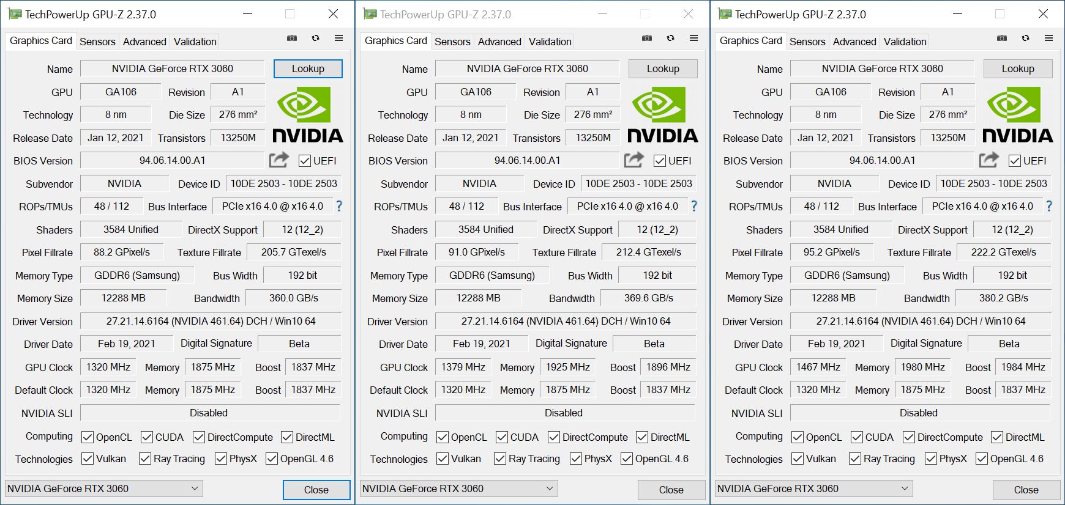This screenshot has width=1065, height=505.
Task: Click camera screenshot icon in right window
Action: 1002,38
